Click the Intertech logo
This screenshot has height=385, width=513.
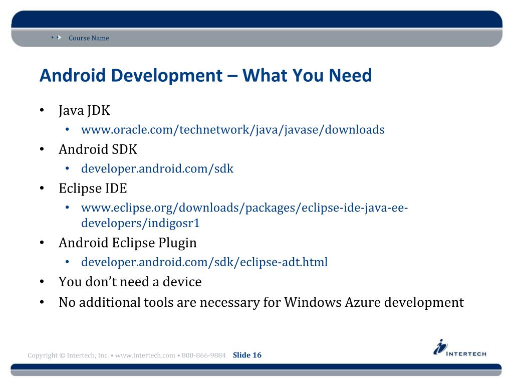(x=460, y=348)
